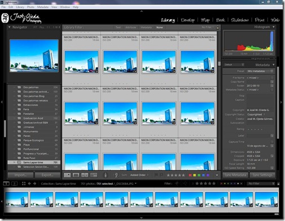Click the José Ojeda identity plate logo
285x221 pixels.
pos(21,18)
